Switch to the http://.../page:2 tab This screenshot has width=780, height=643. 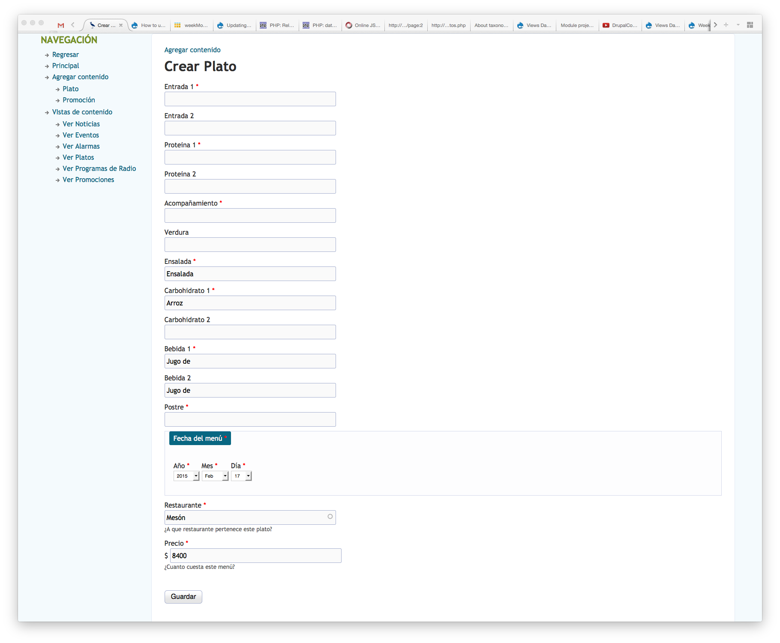[x=406, y=25]
